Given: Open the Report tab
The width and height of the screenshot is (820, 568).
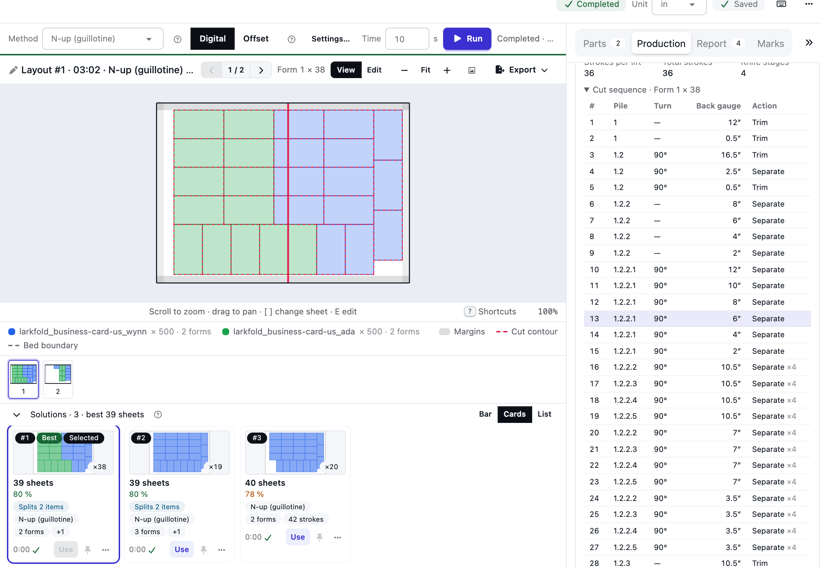Looking at the screenshot, I should pyautogui.click(x=721, y=44).
